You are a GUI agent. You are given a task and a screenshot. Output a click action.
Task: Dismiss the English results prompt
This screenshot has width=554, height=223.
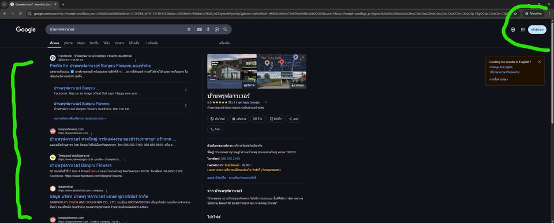540,62
